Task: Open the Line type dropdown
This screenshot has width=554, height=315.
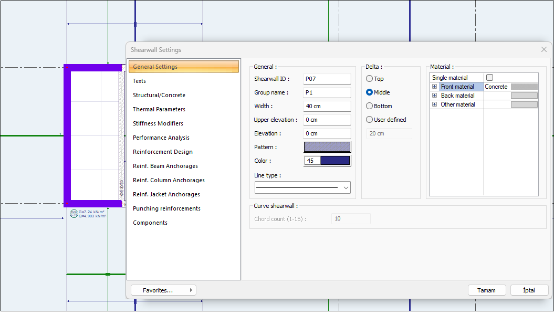Action: tap(346, 187)
